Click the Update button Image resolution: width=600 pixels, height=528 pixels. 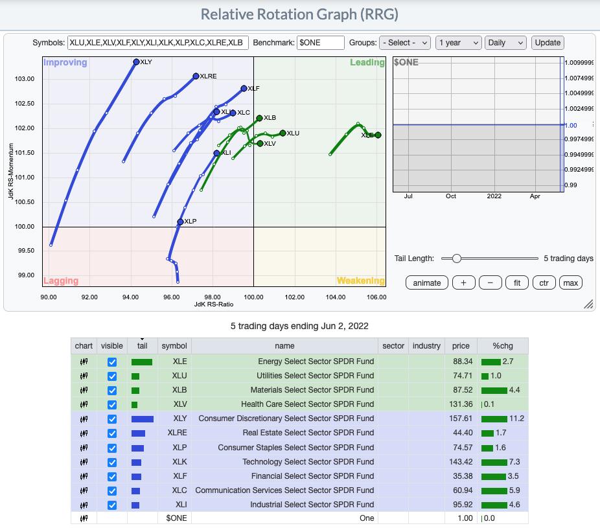(x=548, y=43)
